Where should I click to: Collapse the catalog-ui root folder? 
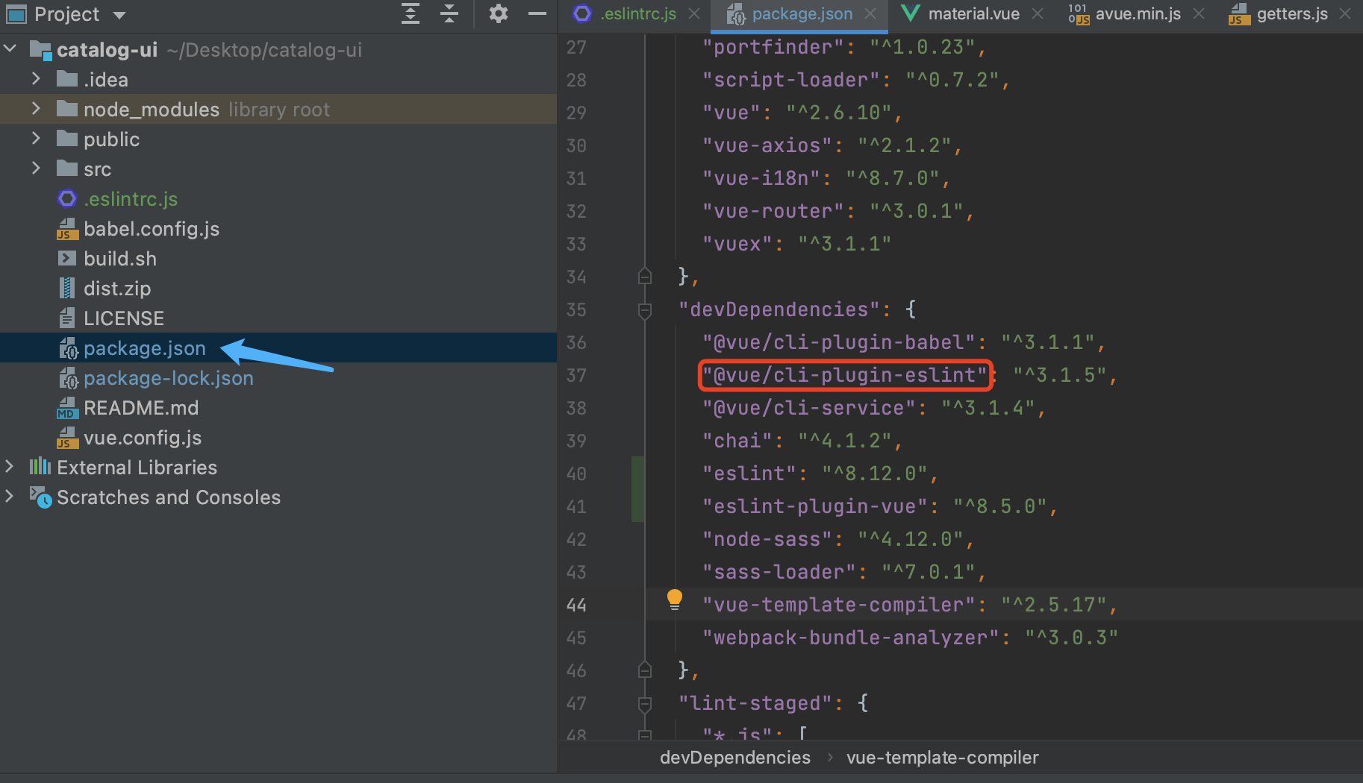coord(10,49)
